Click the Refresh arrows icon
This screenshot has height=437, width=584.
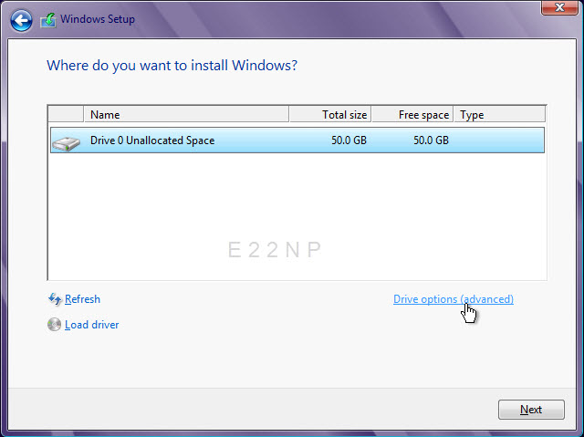tap(54, 299)
